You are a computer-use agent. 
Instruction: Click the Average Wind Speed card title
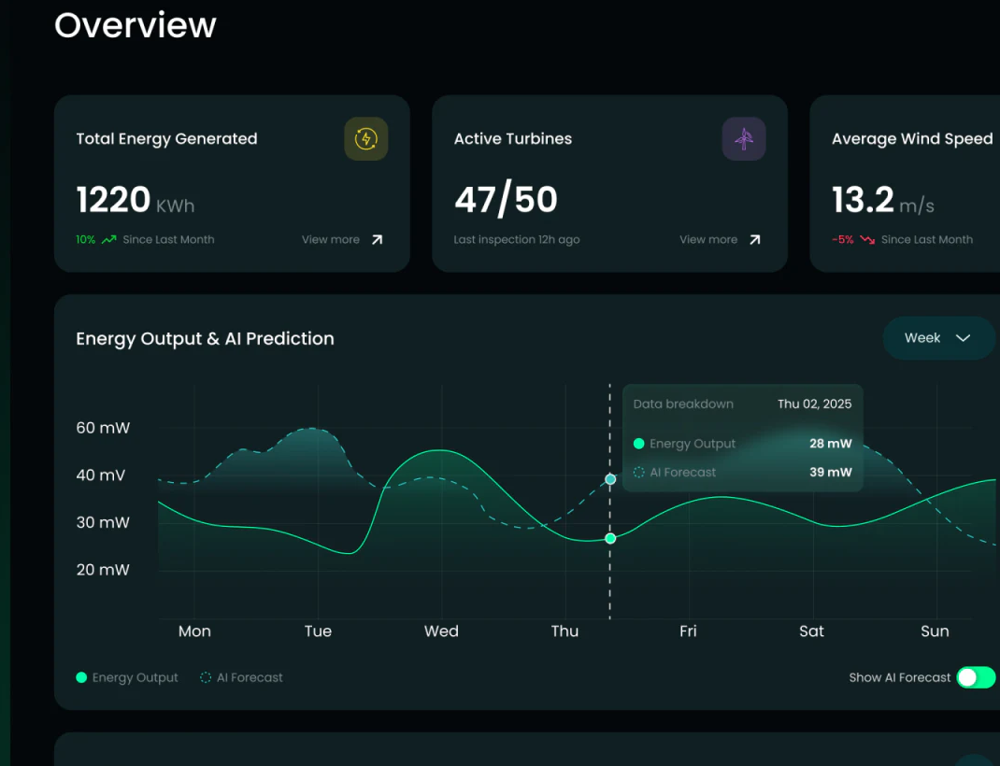[x=912, y=139]
